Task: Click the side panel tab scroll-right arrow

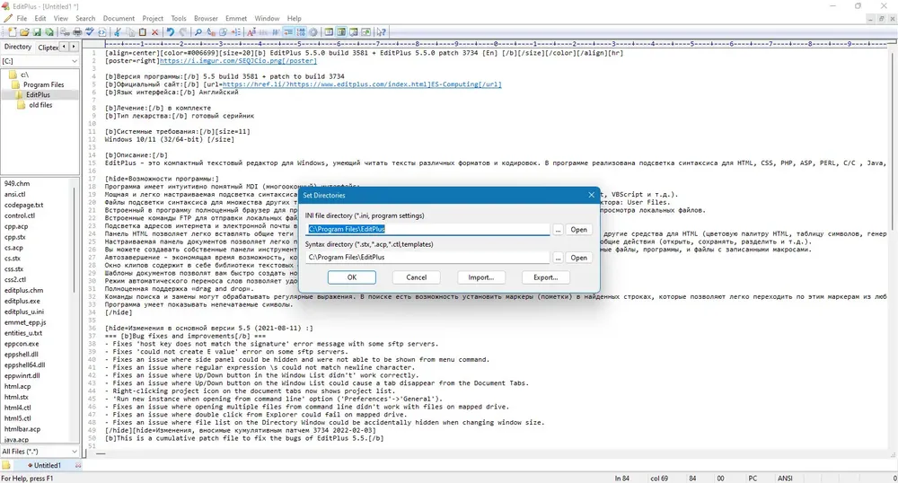Action: click(x=74, y=47)
